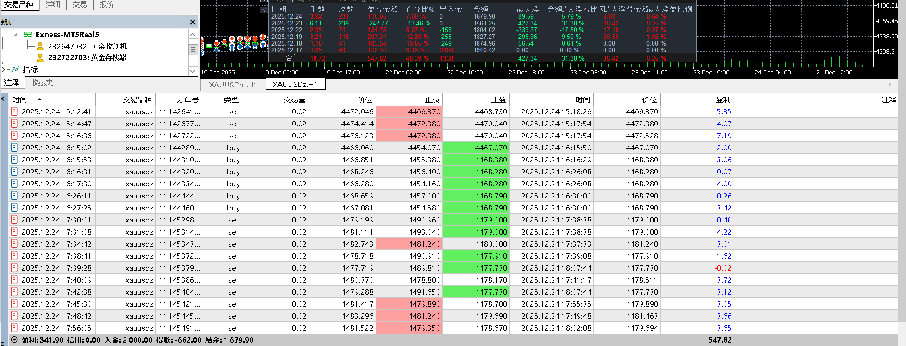Sort history by the 盈利 column header
The width and height of the screenshot is (906, 346).
723,99
